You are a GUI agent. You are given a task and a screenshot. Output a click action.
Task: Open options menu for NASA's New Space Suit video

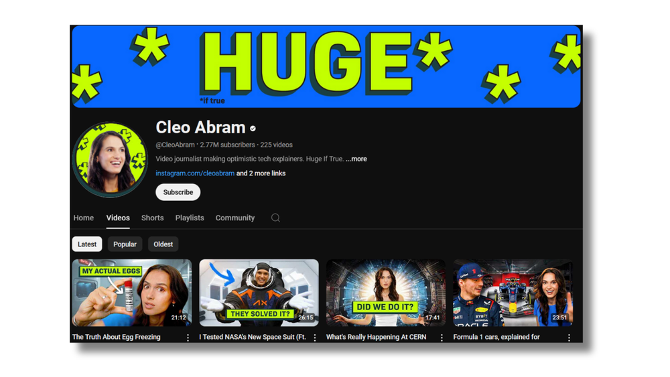click(315, 337)
